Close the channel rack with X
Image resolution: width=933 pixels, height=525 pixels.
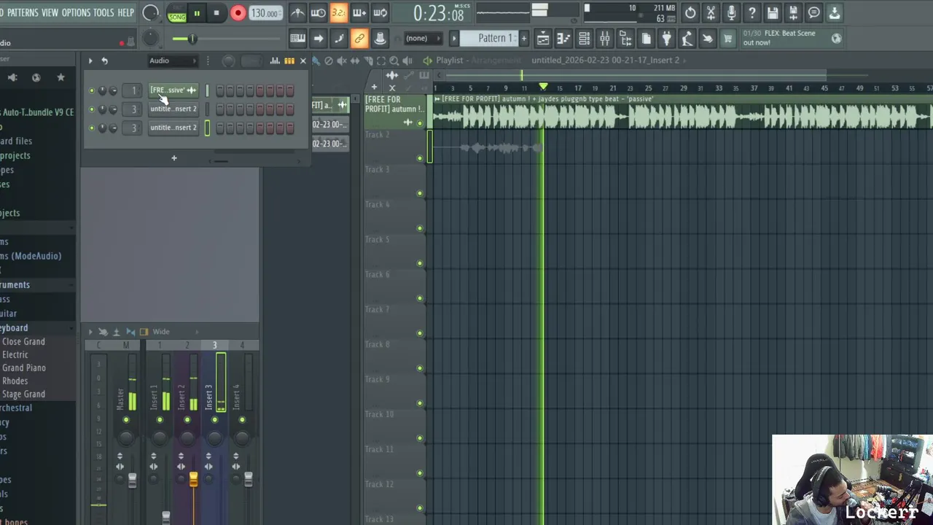point(303,61)
